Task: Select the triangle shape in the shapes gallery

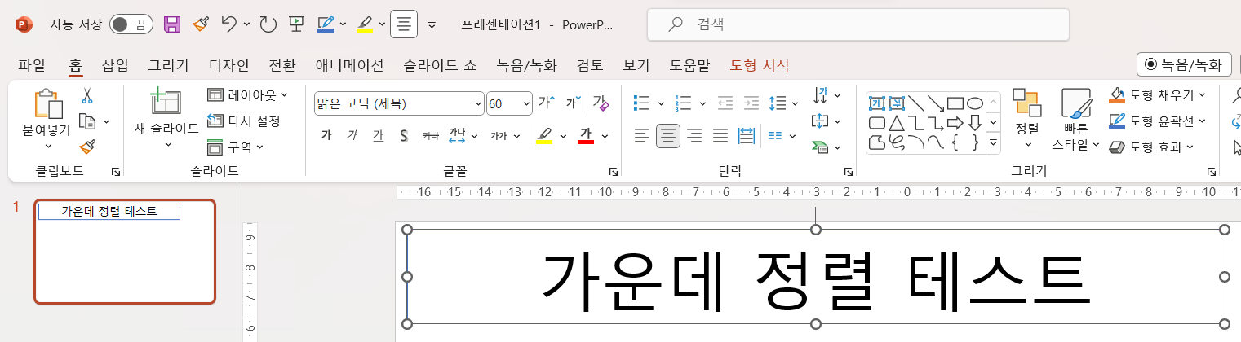Action: click(897, 123)
